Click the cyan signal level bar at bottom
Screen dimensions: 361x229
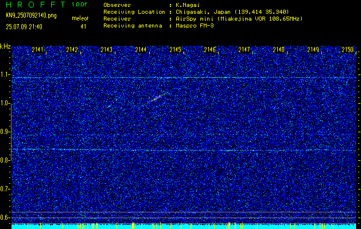pyautogui.click(x=184, y=226)
